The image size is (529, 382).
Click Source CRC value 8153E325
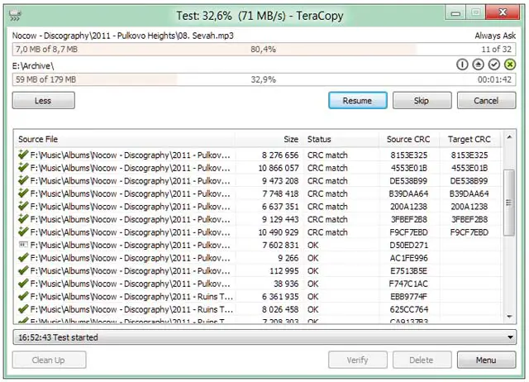click(x=408, y=155)
